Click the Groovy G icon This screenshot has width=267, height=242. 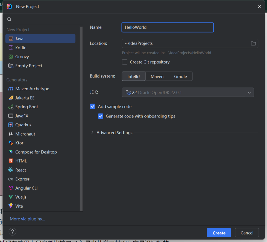tap(11, 57)
